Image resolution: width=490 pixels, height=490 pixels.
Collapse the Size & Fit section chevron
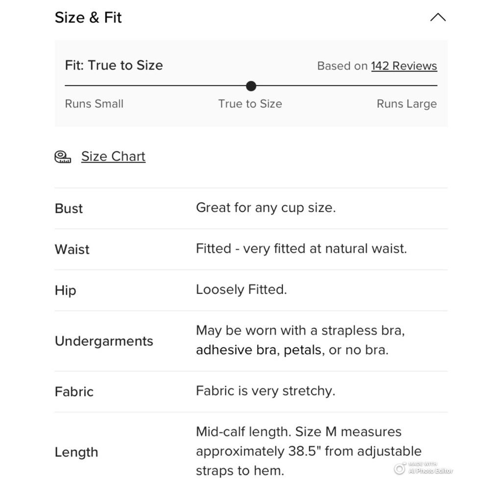[438, 18]
